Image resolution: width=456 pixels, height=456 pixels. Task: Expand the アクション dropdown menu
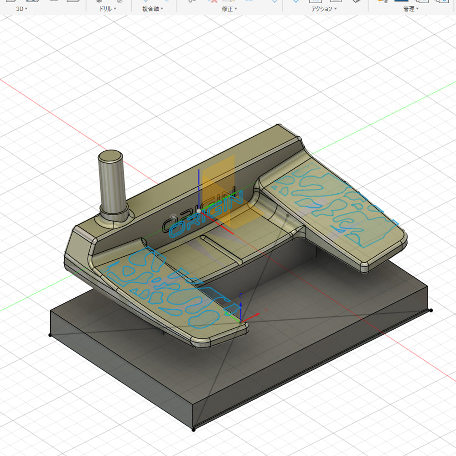point(324,9)
